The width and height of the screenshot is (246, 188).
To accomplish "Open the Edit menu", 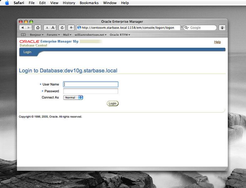I will [42, 3].
